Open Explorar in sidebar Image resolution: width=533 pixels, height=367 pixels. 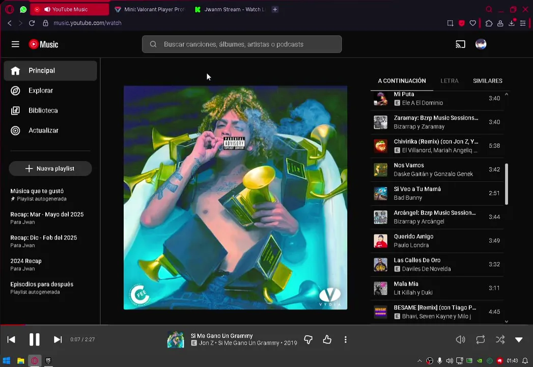click(x=50, y=91)
